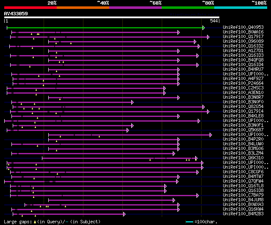Select hit label UniRef100_B4KLE8
This screenshot has height=225, width=271.
[x=243, y=116]
